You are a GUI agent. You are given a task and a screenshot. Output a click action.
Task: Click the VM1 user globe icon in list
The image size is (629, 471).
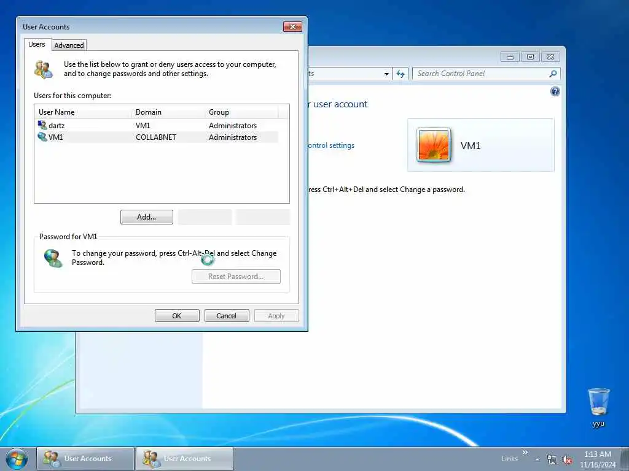42,137
